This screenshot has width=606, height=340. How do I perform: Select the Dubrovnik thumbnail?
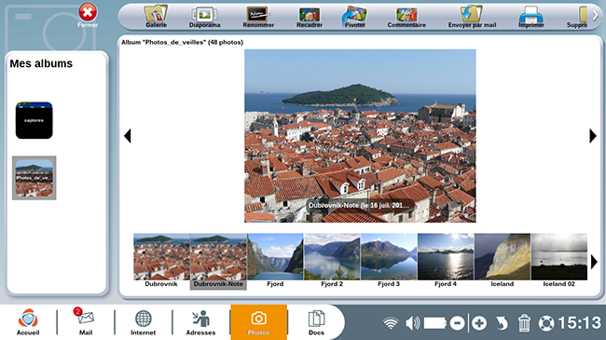point(161,261)
